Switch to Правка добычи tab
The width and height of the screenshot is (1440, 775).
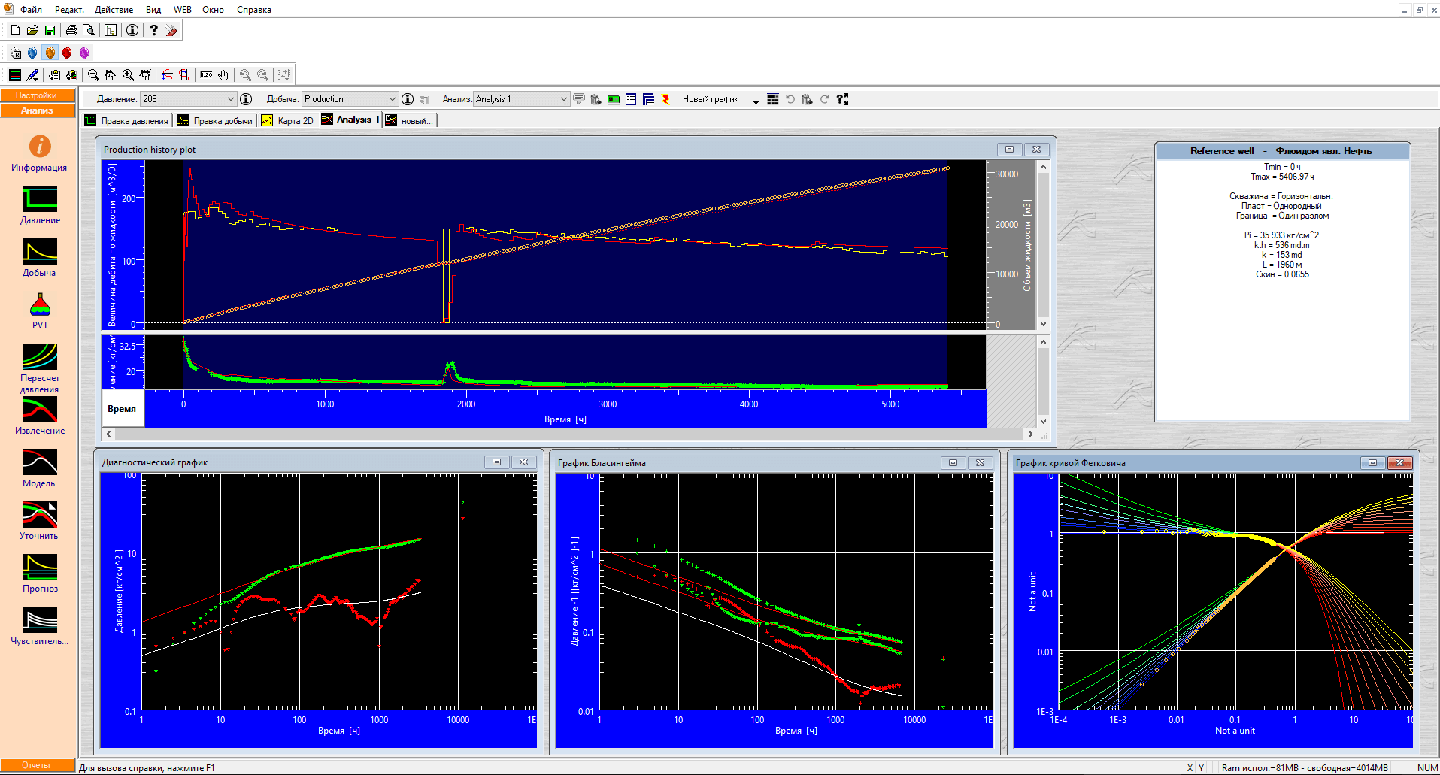click(215, 120)
